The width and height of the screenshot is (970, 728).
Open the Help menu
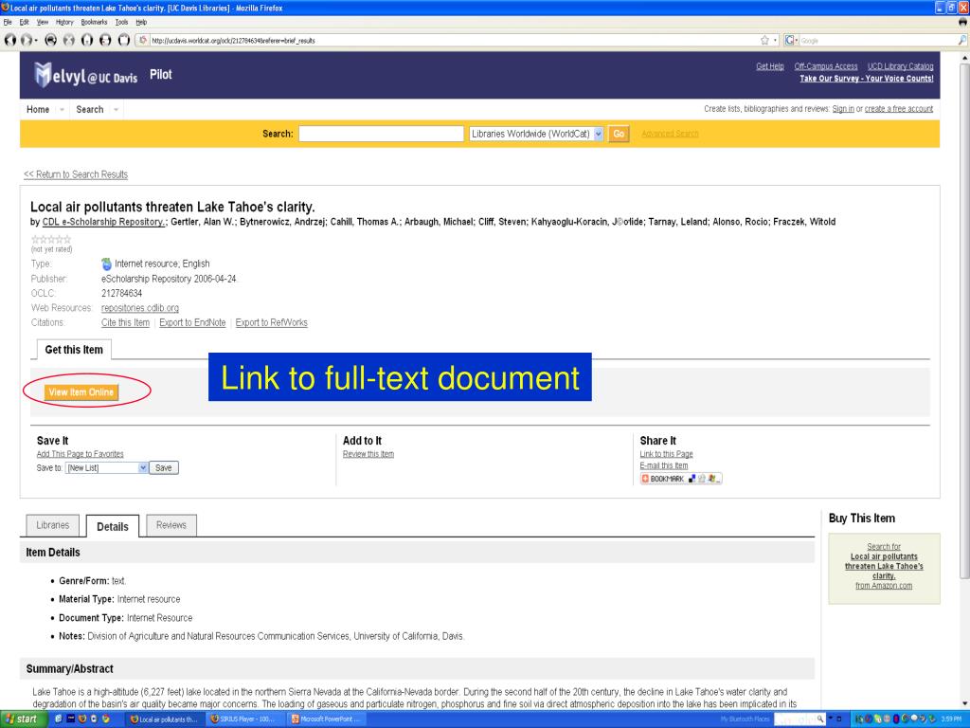[141, 22]
